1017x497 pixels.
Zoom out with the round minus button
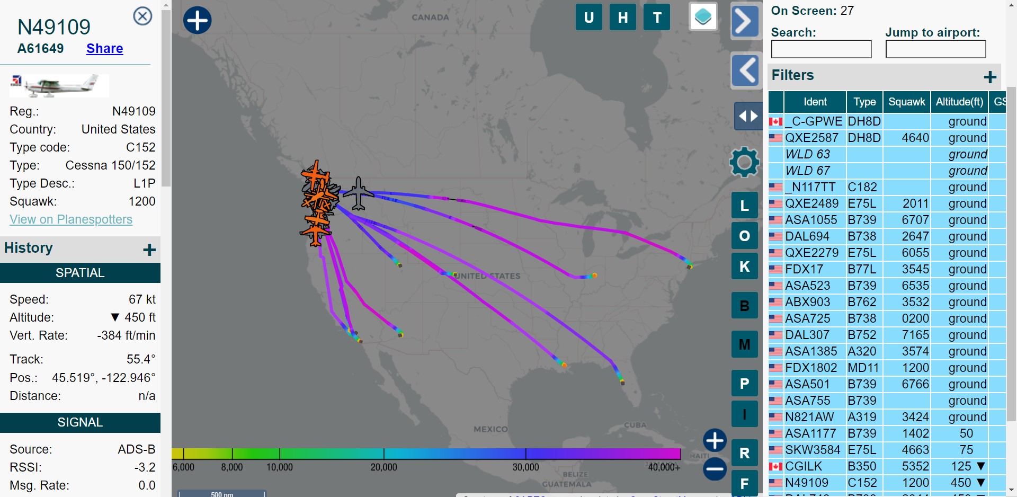715,468
